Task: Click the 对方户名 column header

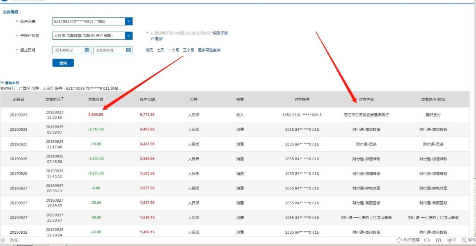Action: pos(366,100)
